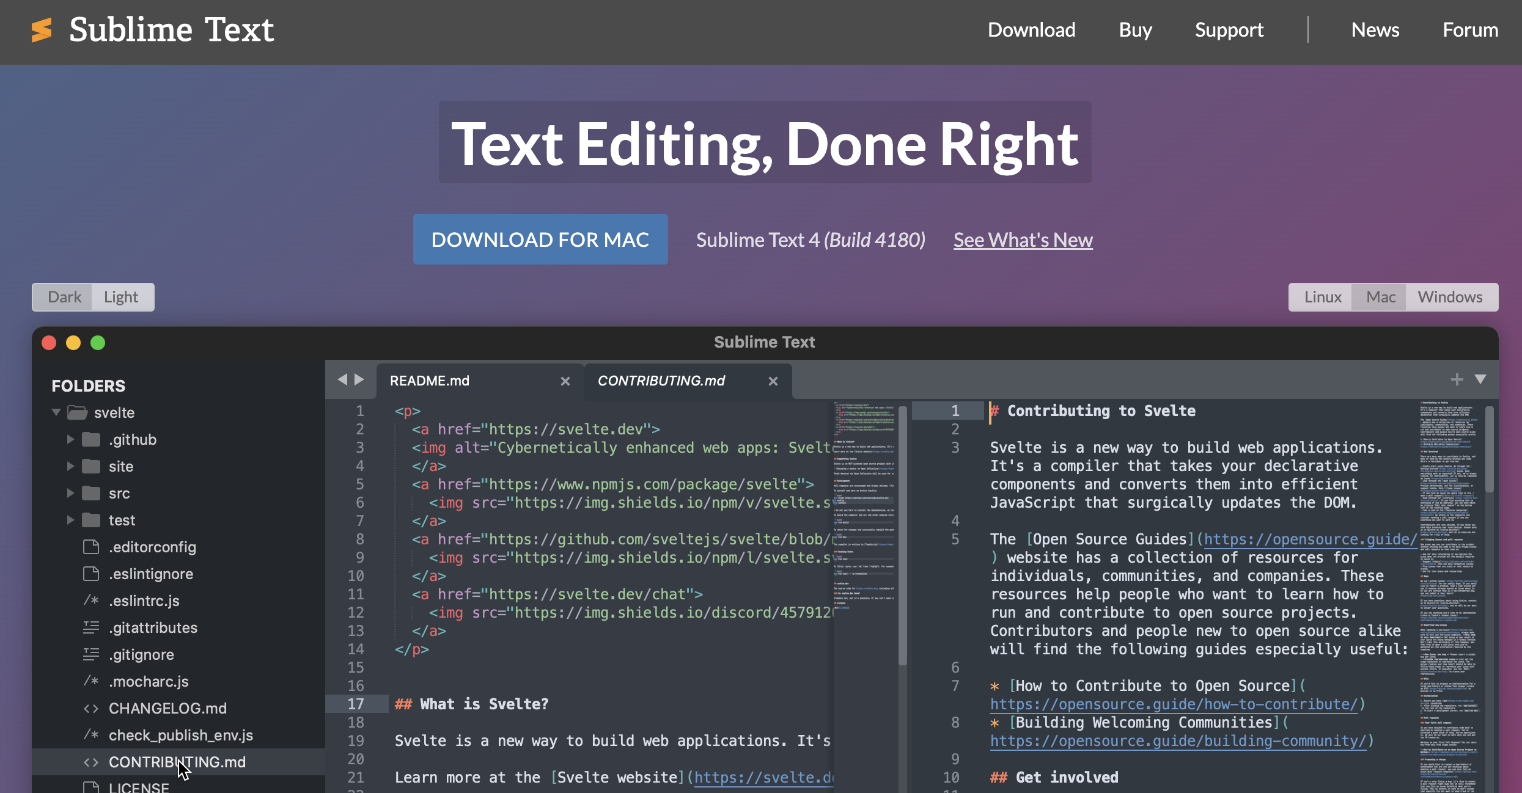Open the tab list dropdown triangle
Viewport: 1522px width, 793px height.
point(1480,379)
